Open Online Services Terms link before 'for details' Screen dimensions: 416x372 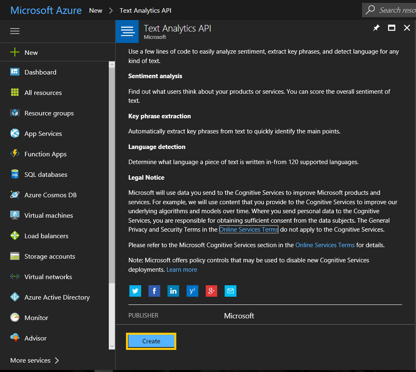pos(325,245)
